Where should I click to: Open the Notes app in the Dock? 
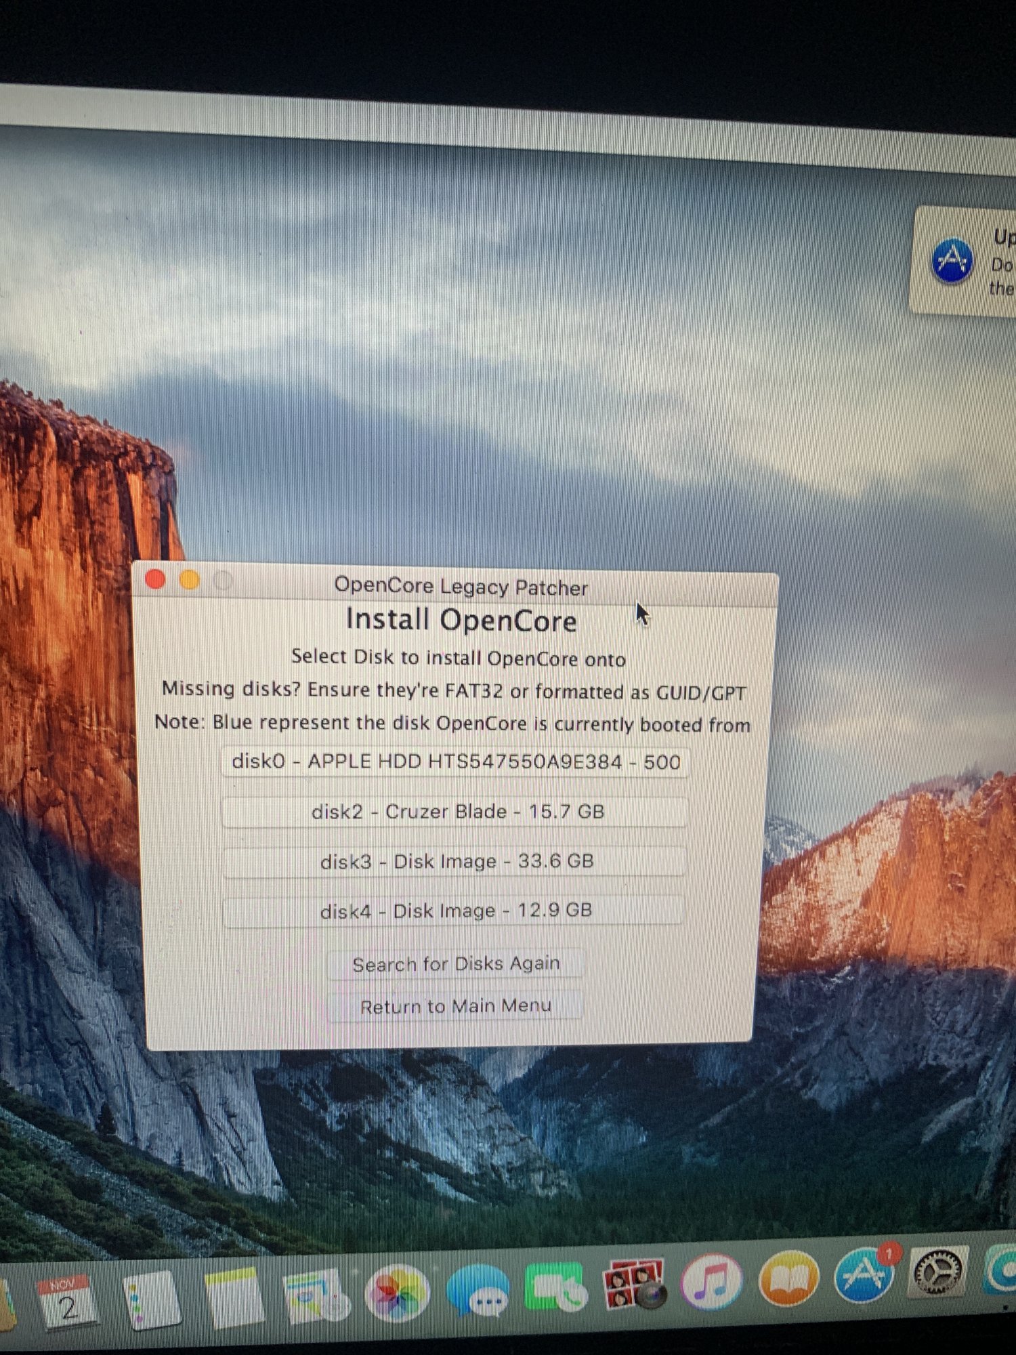click(234, 1297)
